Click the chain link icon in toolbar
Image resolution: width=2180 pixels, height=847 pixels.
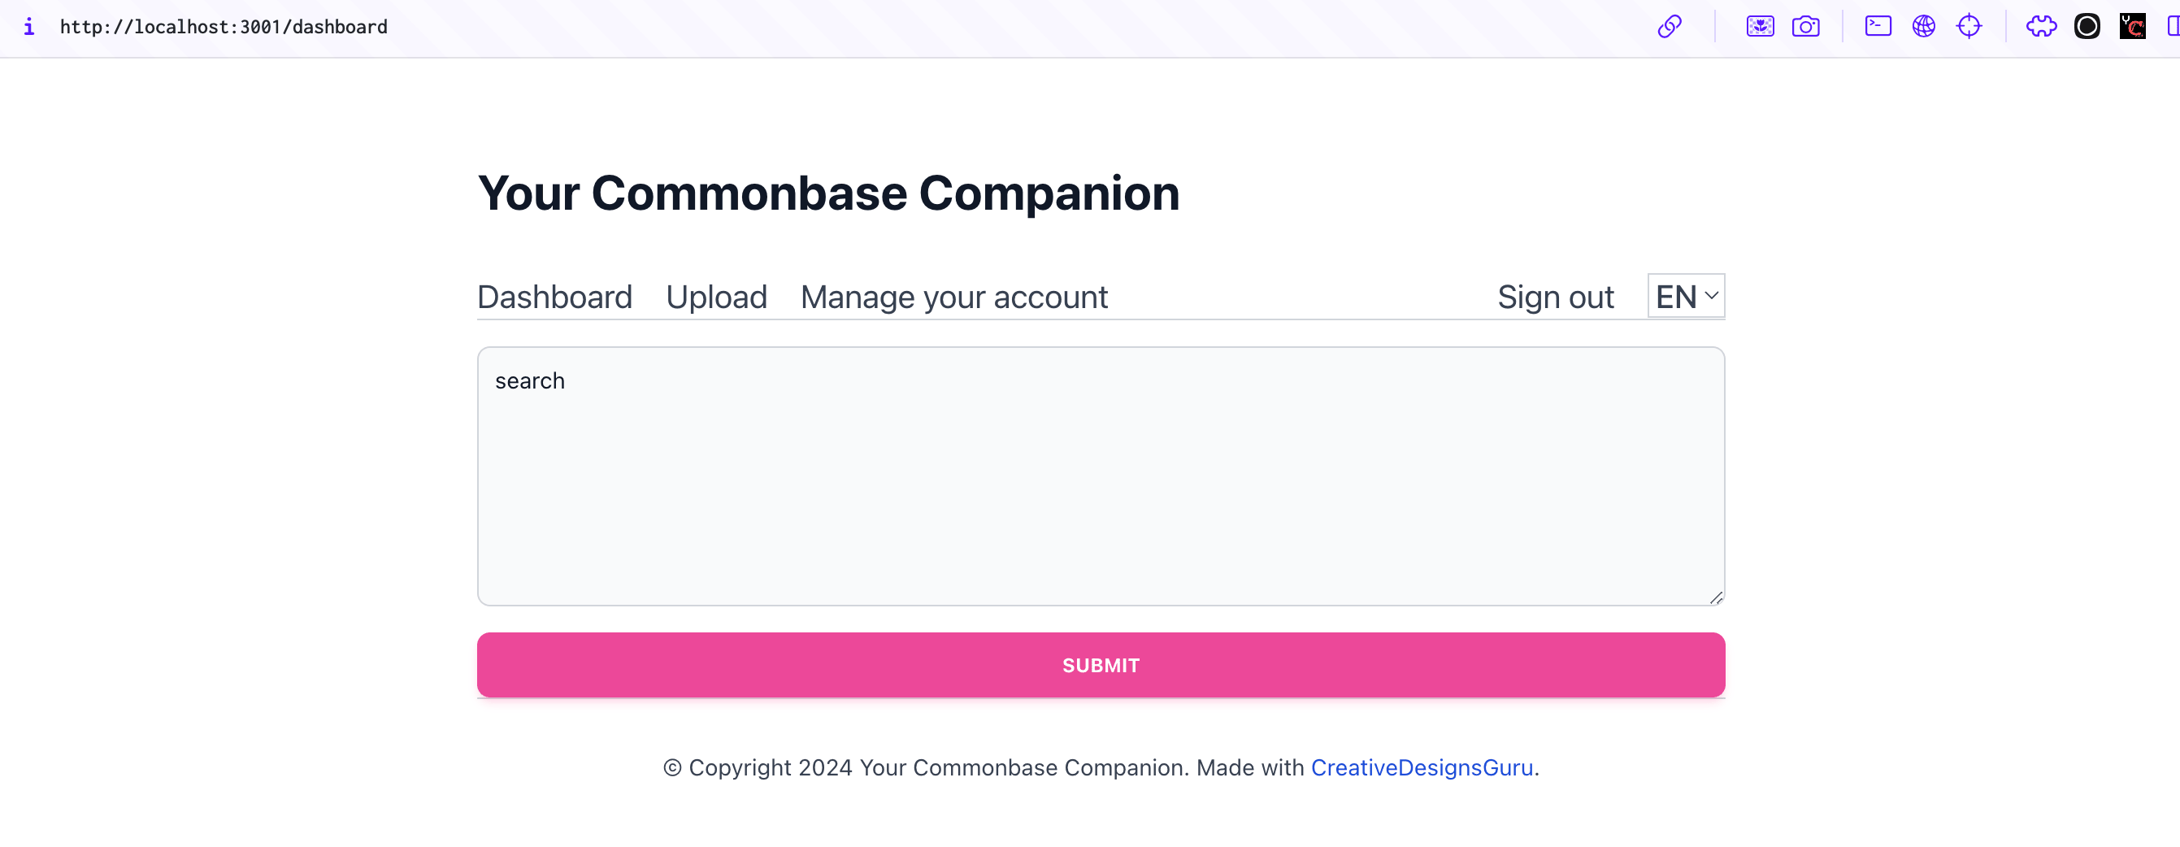tap(1669, 26)
